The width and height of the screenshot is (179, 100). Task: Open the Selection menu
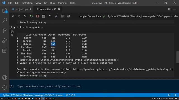click(x=27, y=3)
